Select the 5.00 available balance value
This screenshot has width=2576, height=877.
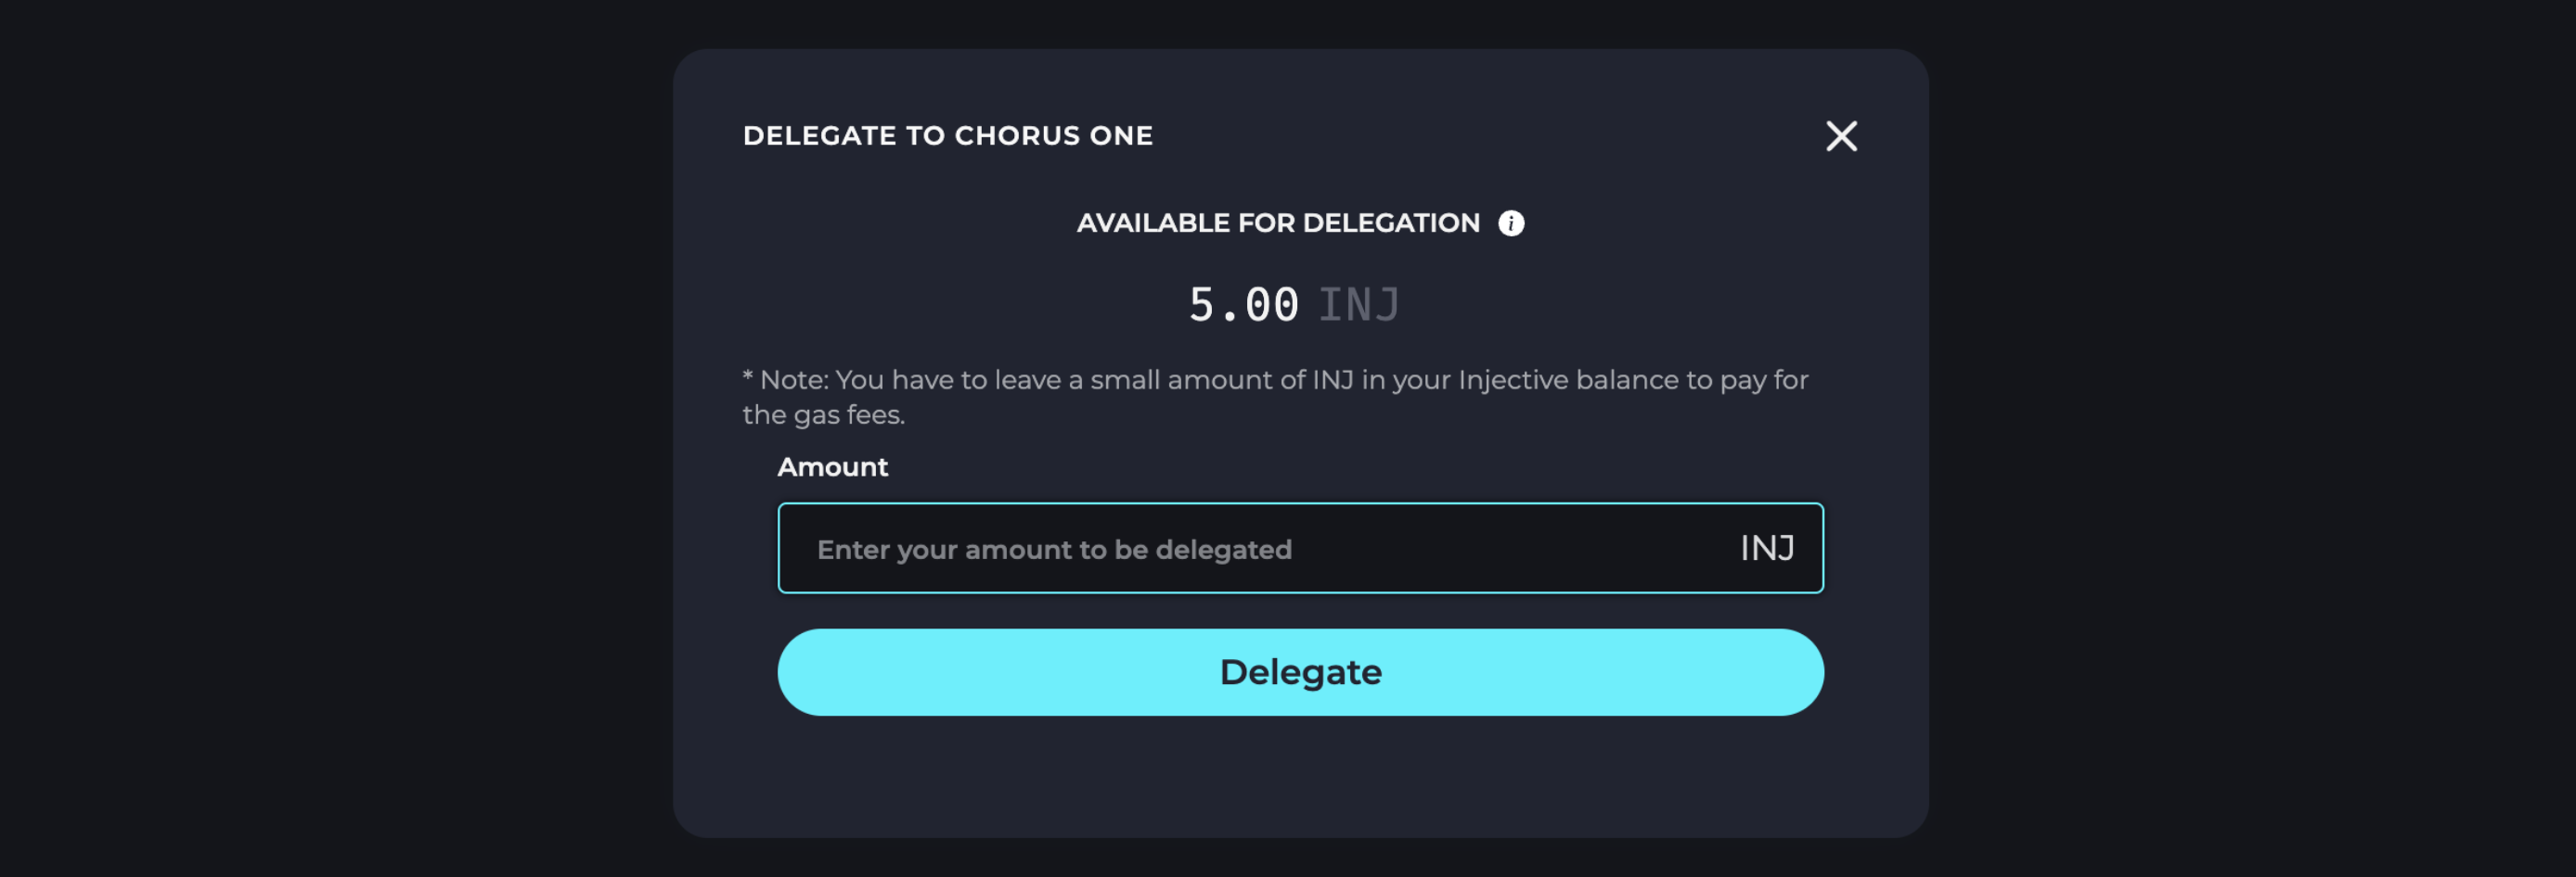[x=1243, y=305]
